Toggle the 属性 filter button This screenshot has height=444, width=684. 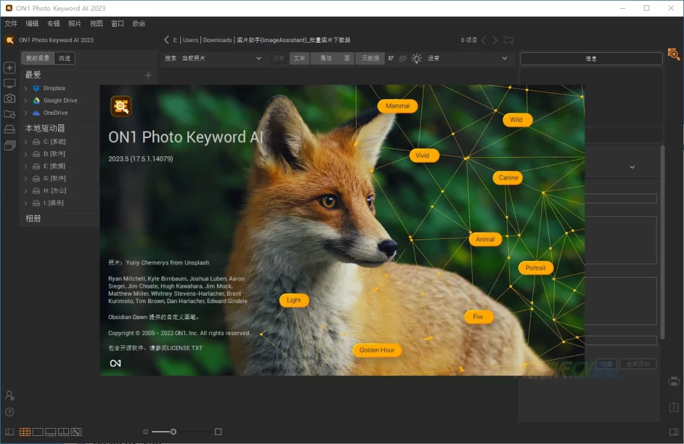325,59
